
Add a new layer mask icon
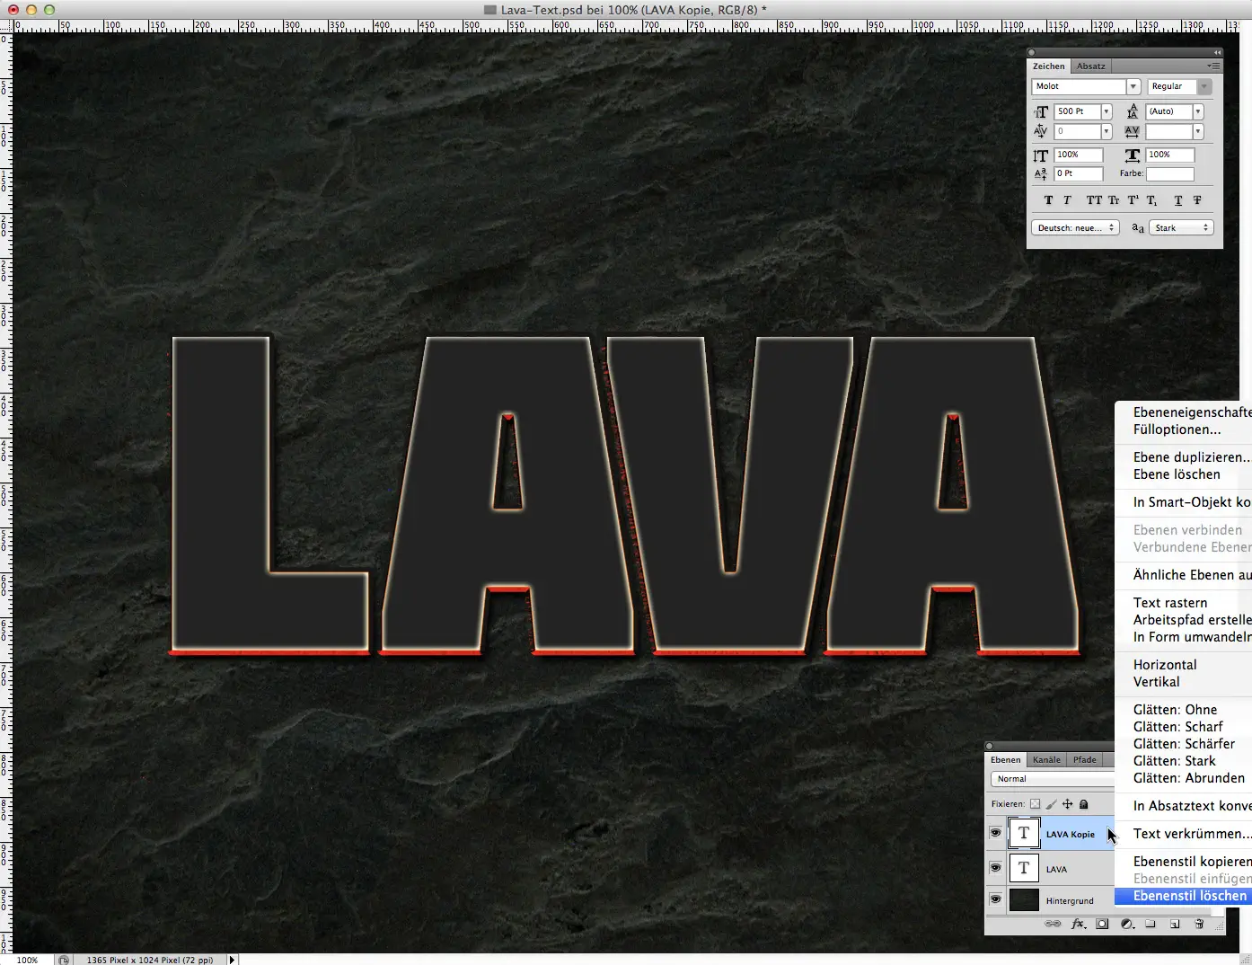pyautogui.click(x=1102, y=925)
